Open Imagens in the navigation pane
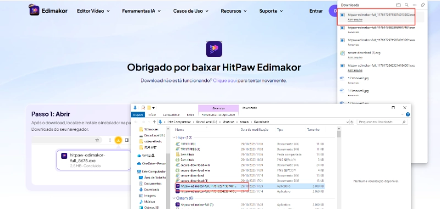Viewport: 440px width, 209px height. (x=147, y=196)
